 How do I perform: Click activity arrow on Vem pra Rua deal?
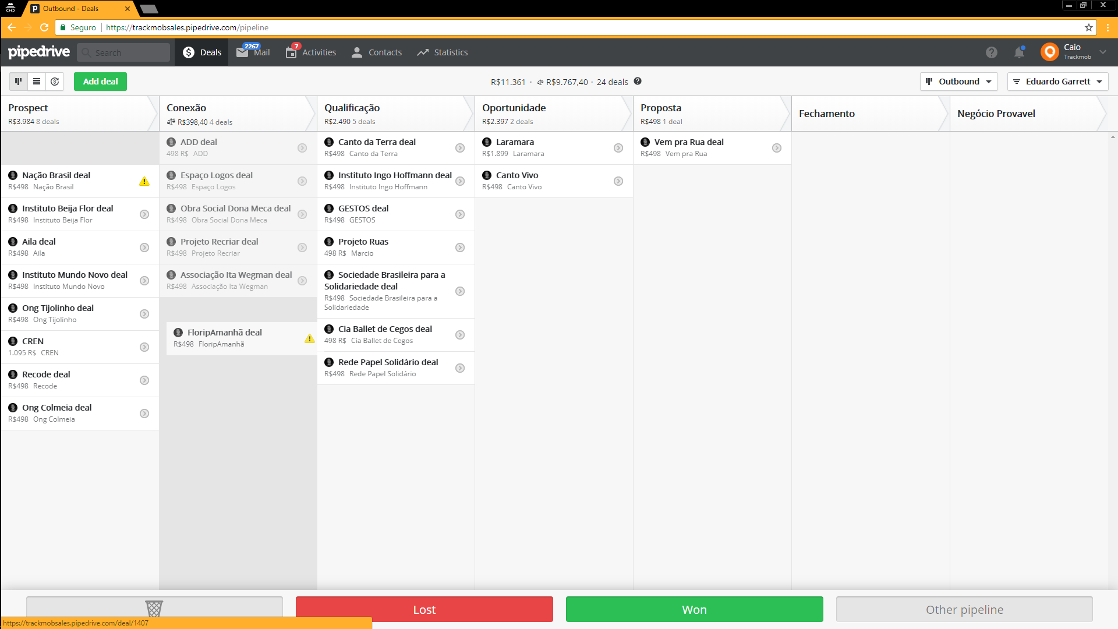[x=777, y=148]
